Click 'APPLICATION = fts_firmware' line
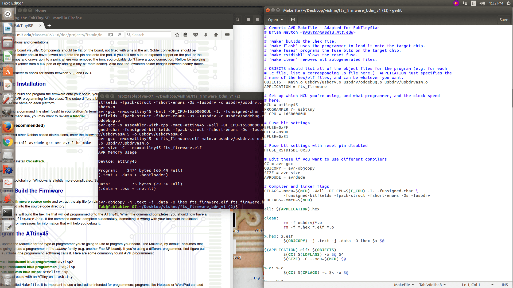This screenshot has height=288, width=513. pyautogui.click(x=295, y=87)
